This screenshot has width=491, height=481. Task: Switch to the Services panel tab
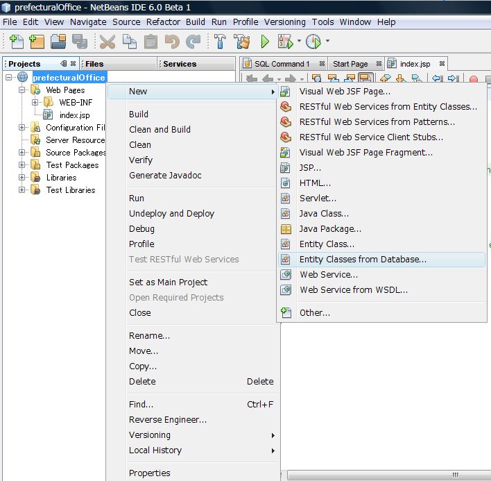point(180,64)
